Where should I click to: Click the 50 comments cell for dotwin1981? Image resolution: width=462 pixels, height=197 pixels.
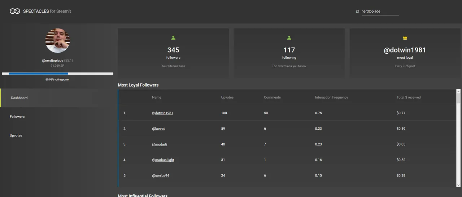click(266, 113)
